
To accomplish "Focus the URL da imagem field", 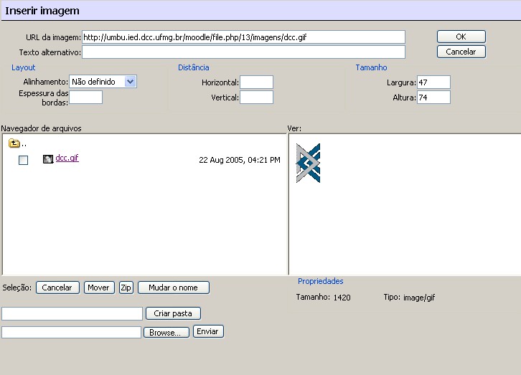I will click(x=243, y=37).
